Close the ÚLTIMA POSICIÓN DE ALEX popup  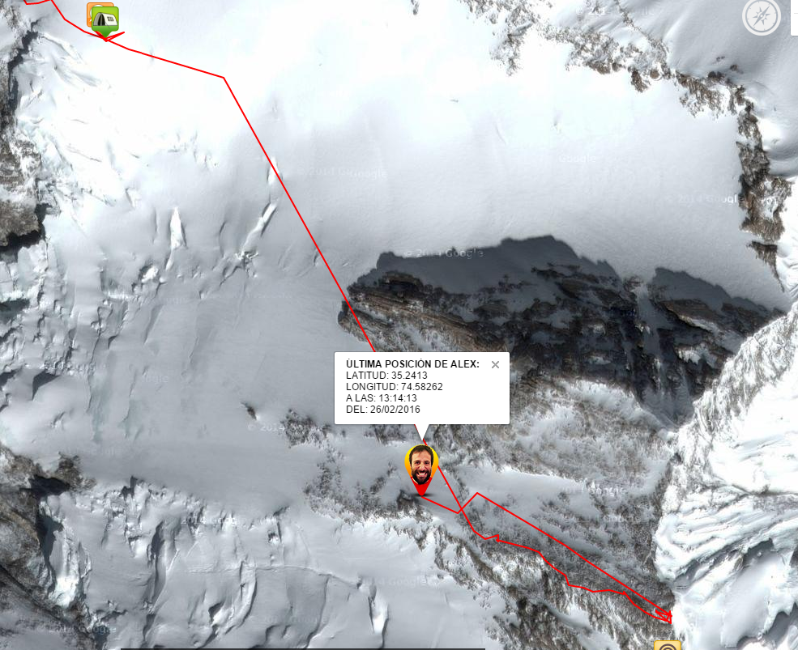(x=495, y=365)
